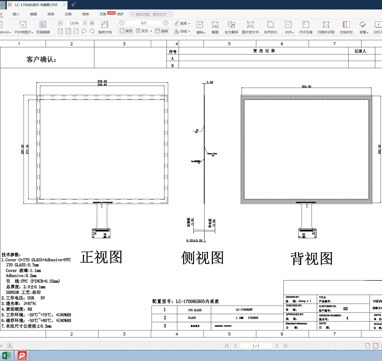Click PDF压缩 compress tool
This screenshot has width=382, height=361.
click(x=306, y=27)
